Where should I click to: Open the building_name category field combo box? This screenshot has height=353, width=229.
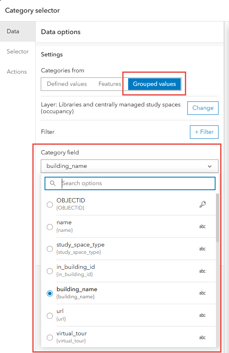click(129, 166)
